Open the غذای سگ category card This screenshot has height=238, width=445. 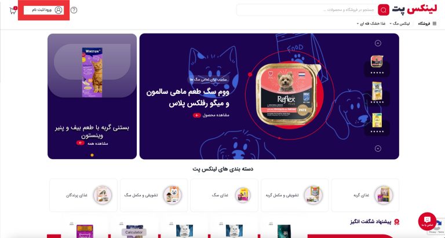[224, 195]
